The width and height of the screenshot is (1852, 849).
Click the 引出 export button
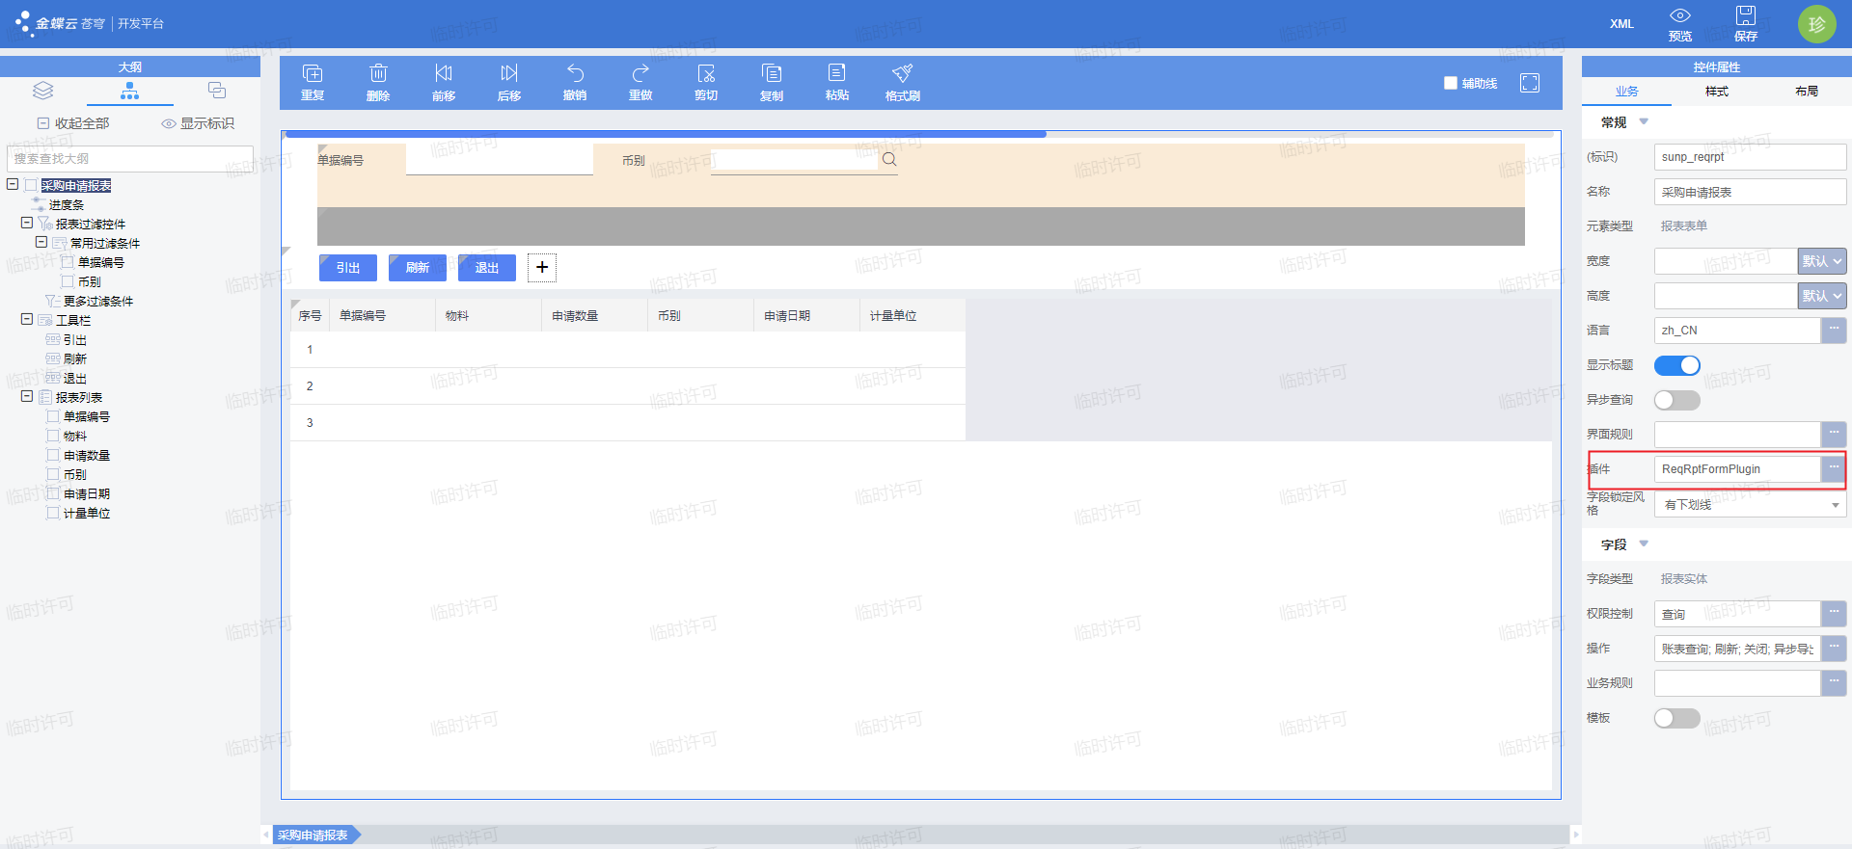tap(348, 268)
